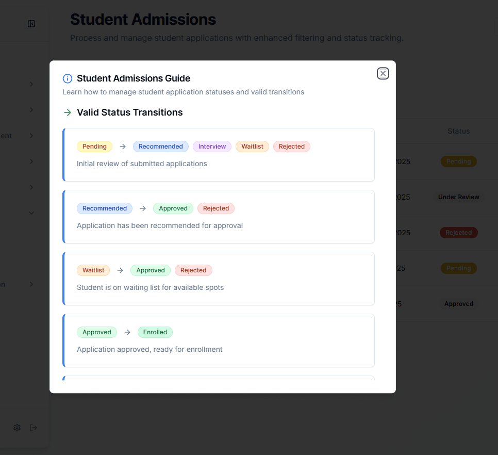Close the Student Admissions Guide dialog
This screenshot has width=498, height=455.
pyautogui.click(x=383, y=73)
